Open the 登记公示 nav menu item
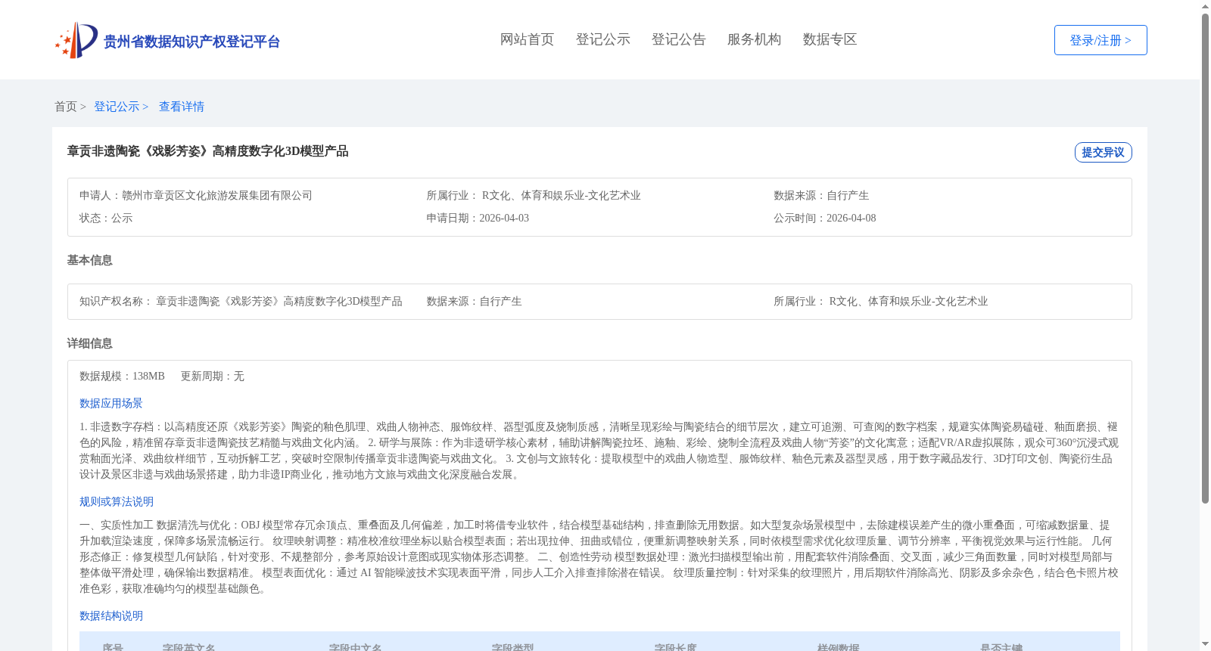The width and height of the screenshot is (1211, 651). 602,39
